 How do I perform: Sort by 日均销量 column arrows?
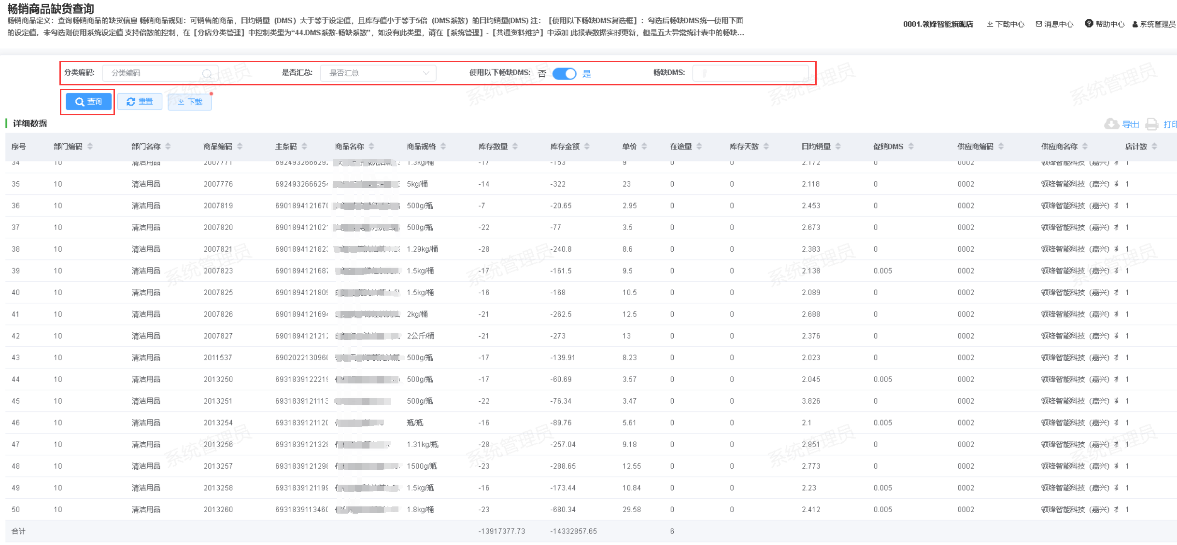[x=838, y=146]
